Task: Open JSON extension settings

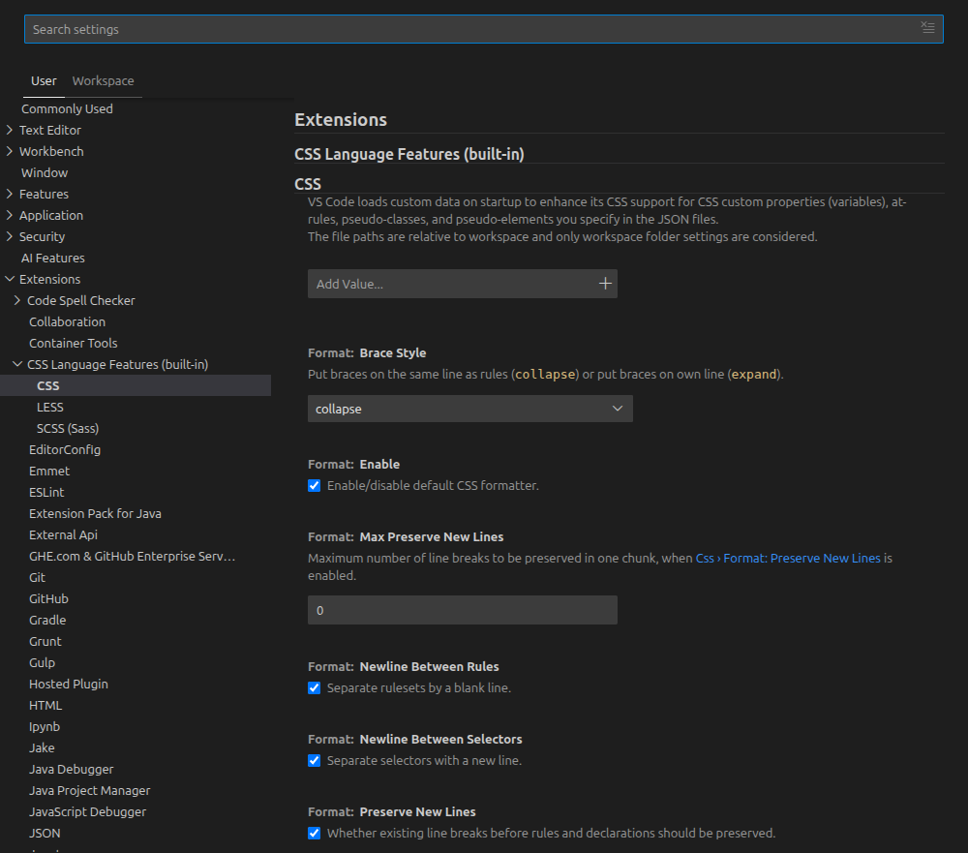Action: 45,834
